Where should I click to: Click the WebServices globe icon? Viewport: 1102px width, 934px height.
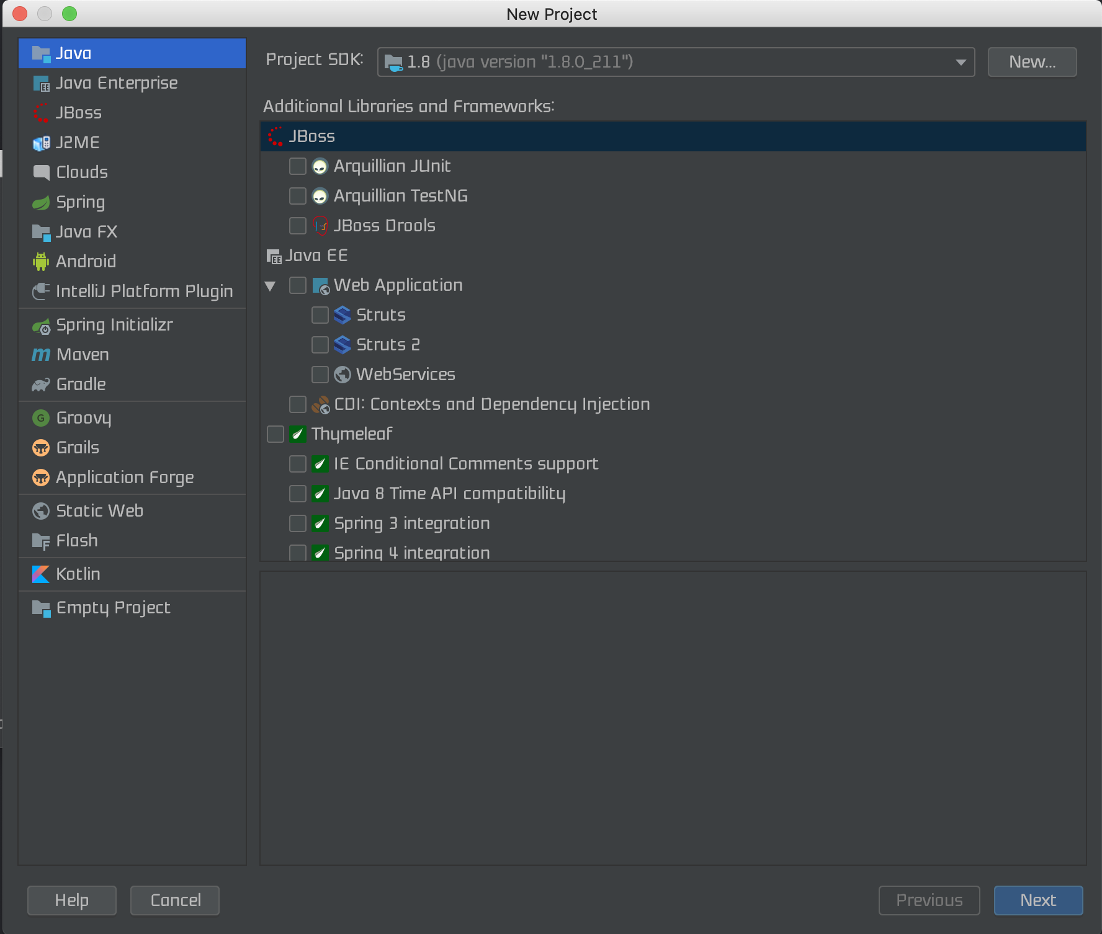click(x=343, y=375)
